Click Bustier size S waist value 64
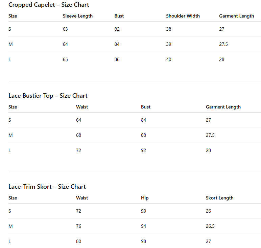This screenshot has height=248, width=261. pos(78,120)
